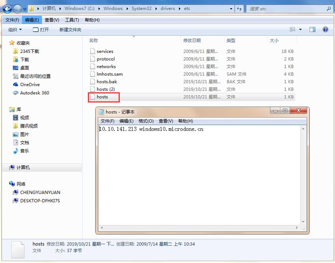This screenshot has height=263, width=335.
Task: Expand the previous locations dropdown in the address bar
Action: [231, 8]
